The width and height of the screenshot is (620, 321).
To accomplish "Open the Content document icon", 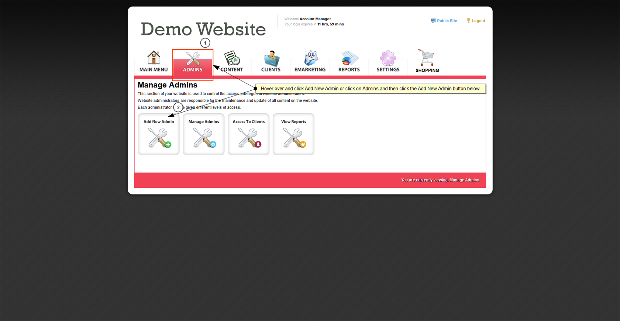I will (232, 59).
